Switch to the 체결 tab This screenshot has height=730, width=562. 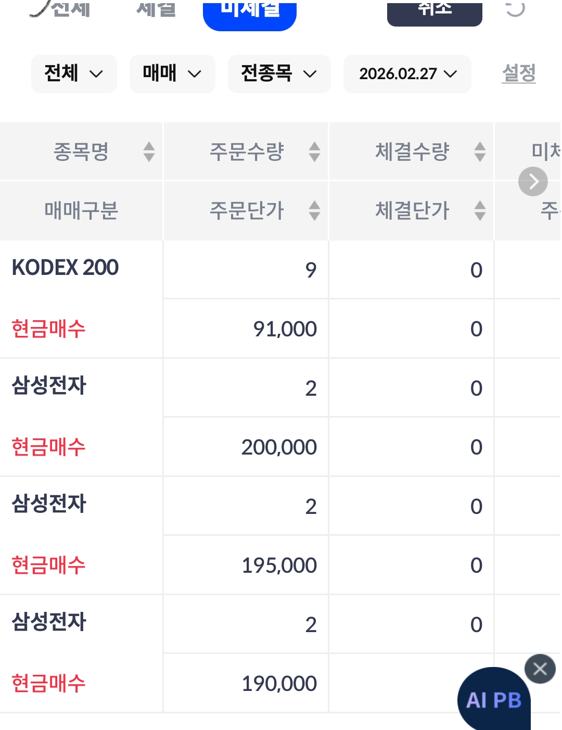pyautogui.click(x=156, y=9)
